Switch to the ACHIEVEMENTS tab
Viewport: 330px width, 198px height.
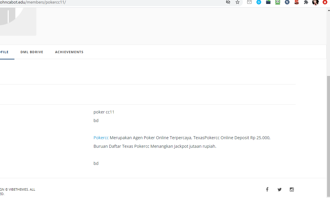[69, 52]
